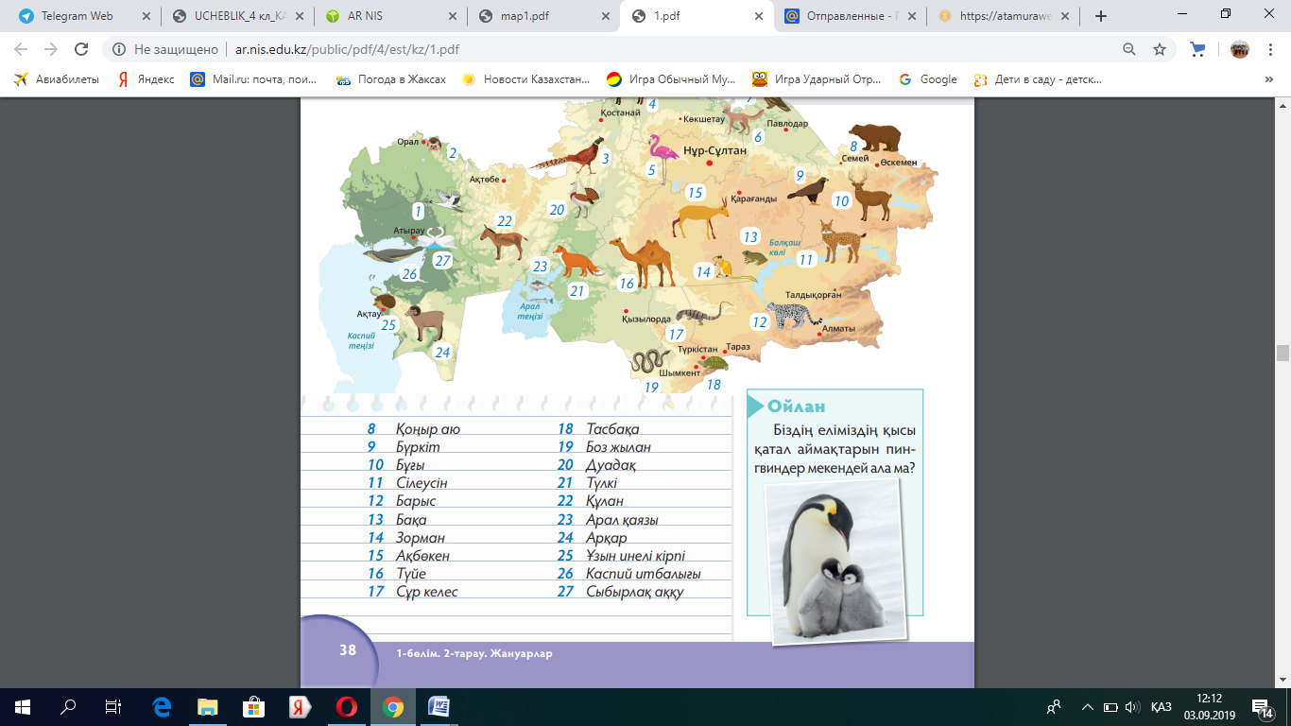Viewport: 1291px width, 726px height.
Task: Open the Игра Ударный Отр... bookmark
Action: coord(818,79)
